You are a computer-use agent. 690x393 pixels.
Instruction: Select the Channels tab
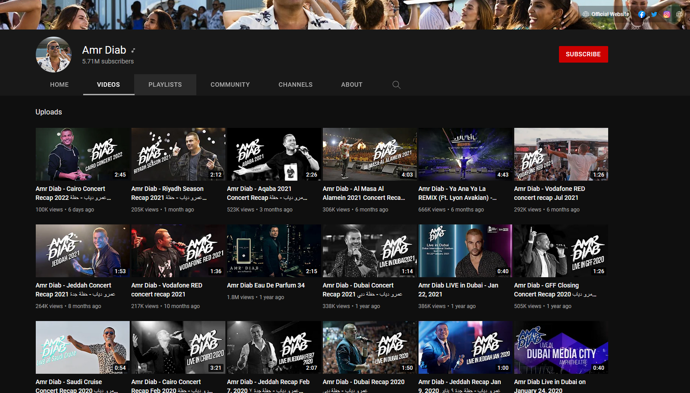[x=296, y=85]
